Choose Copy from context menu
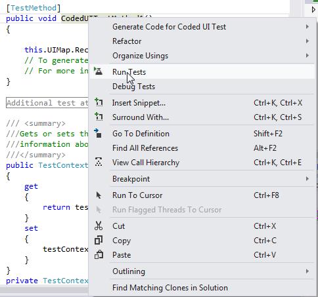Image resolution: width=318 pixels, height=297 pixels. 203,241
